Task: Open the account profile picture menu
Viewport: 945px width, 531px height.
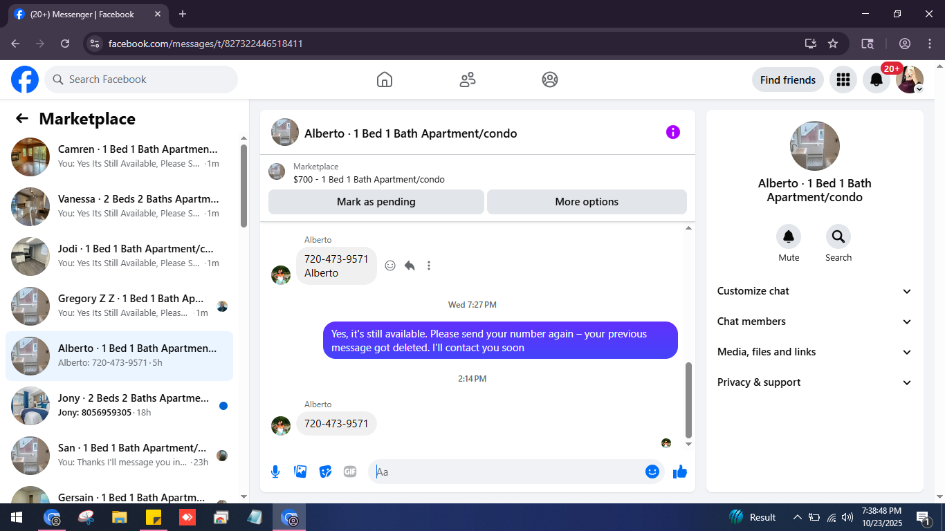Action: [910, 80]
